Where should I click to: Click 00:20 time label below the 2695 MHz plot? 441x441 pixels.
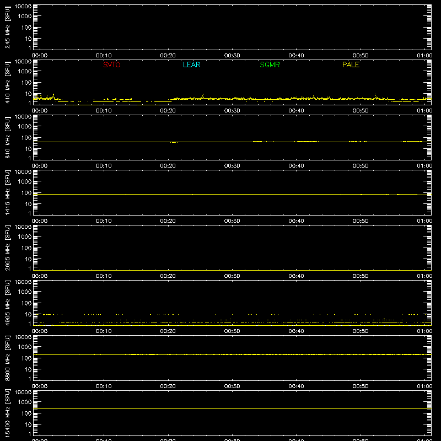click(168, 276)
